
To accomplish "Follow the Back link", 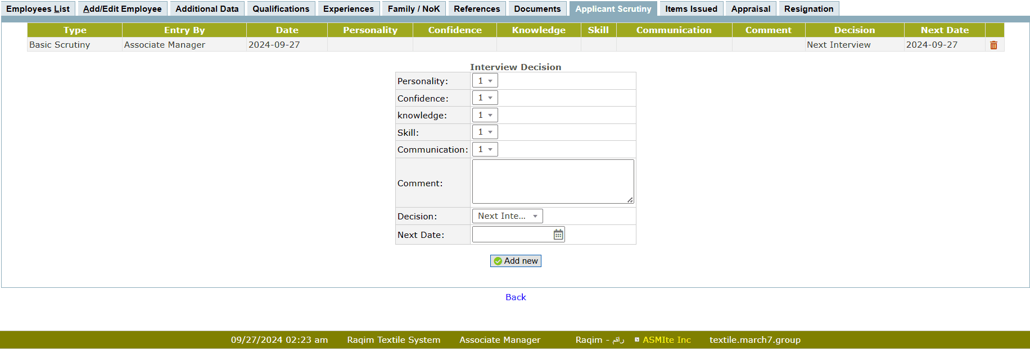I will 516,297.
